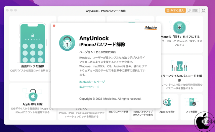215x132 pixels.
Task: Close the About dialog with red dot
Action: tap(54, 26)
